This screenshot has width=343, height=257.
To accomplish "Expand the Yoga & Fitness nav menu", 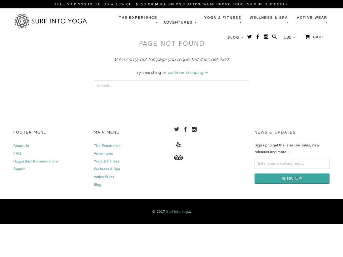I will click(x=223, y=20).
